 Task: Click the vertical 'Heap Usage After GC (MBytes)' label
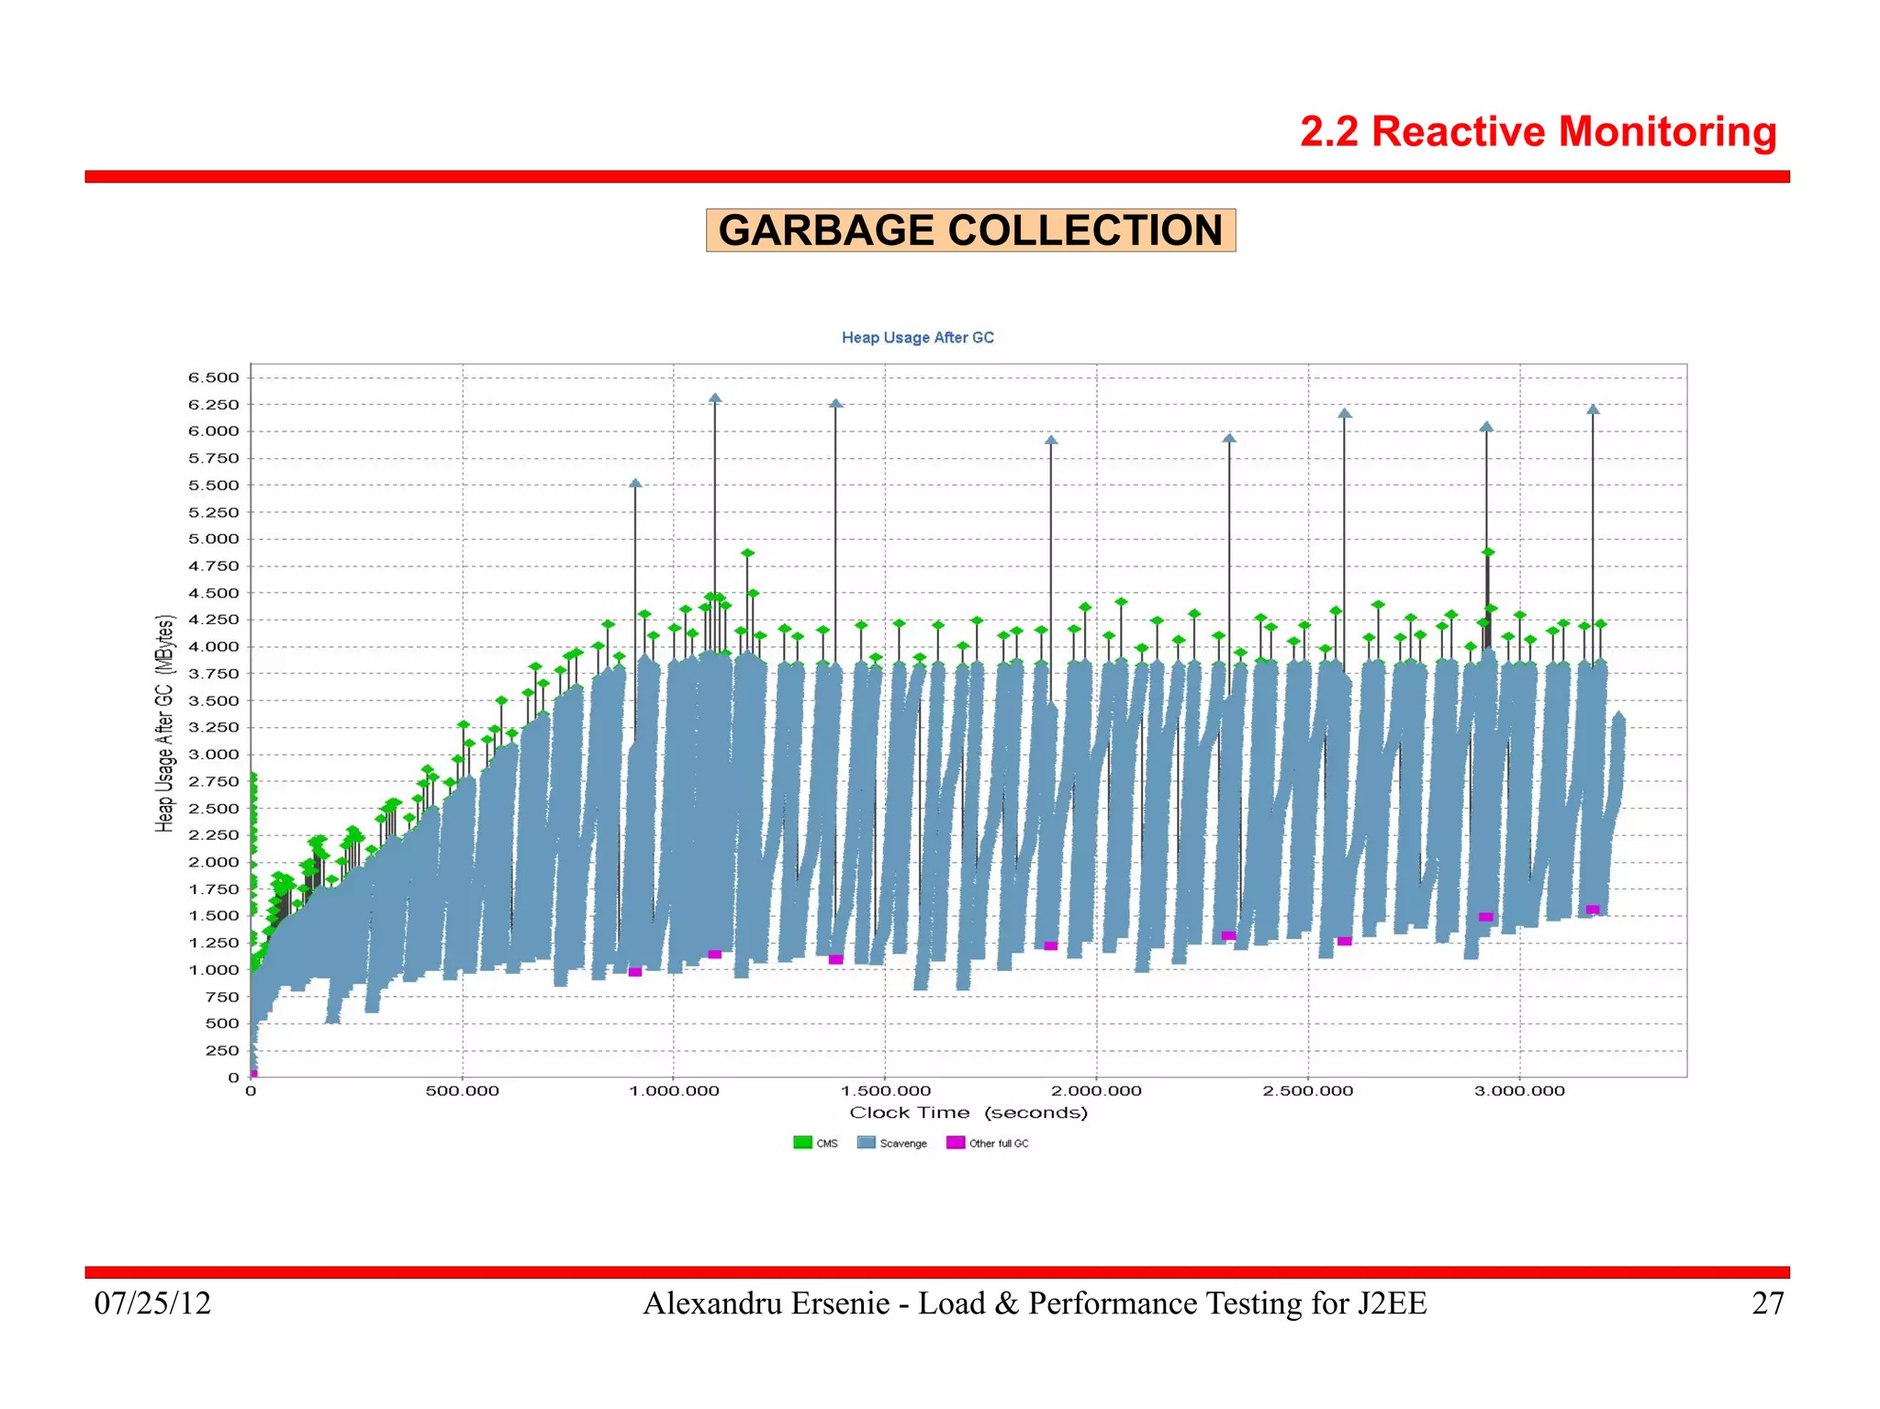pyautogui.click(x=164, y=723)
